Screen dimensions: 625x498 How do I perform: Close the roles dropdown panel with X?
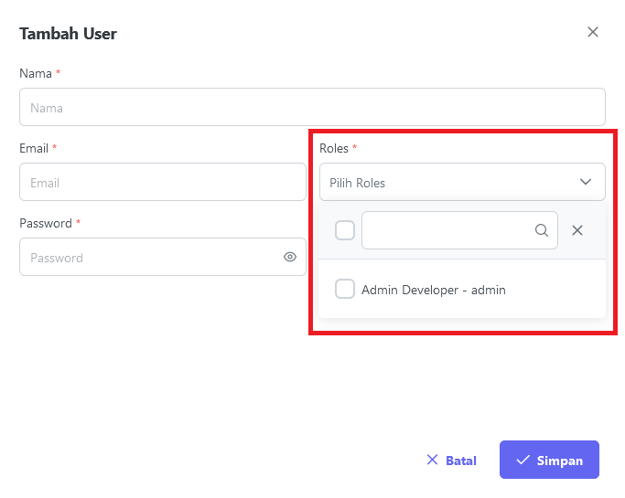point(577,230)
